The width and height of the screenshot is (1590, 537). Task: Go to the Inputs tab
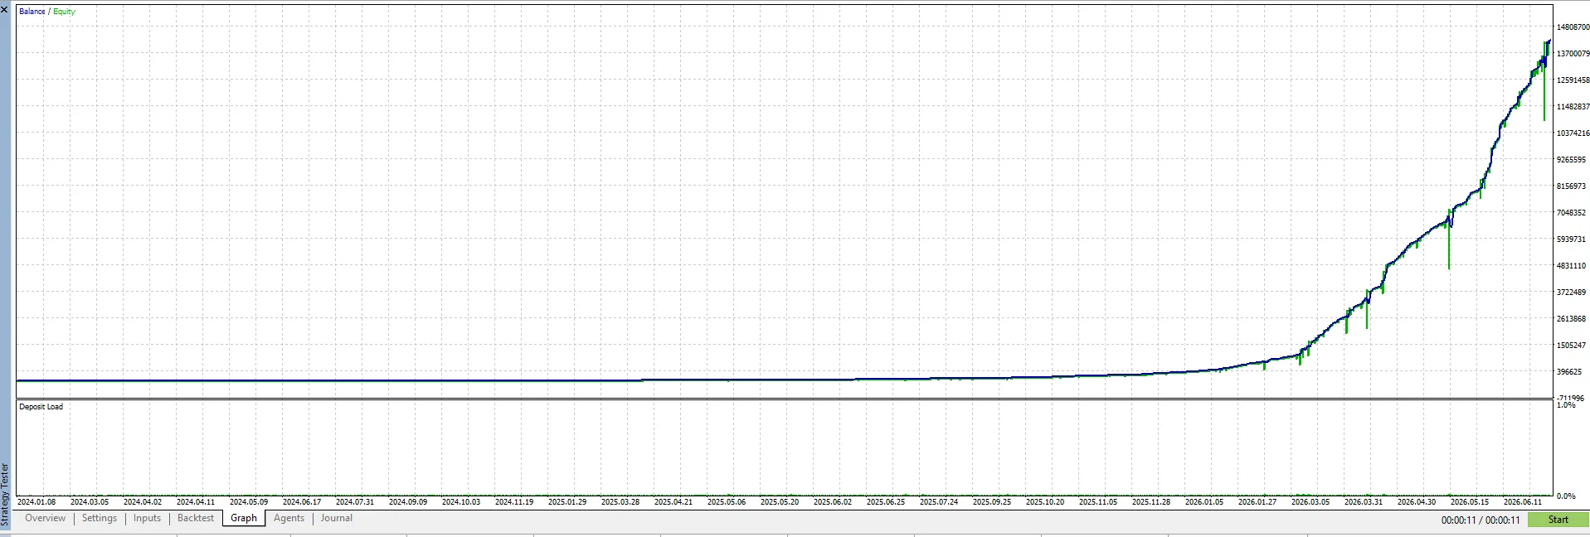coord(147,518)
